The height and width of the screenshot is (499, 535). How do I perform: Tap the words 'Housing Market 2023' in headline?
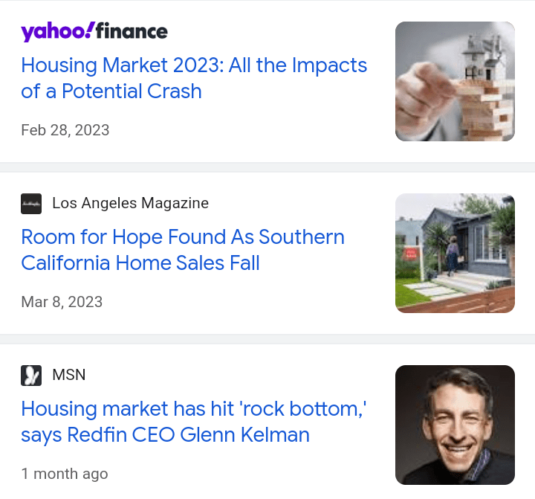pyautogui.click(x=113, y=65)
